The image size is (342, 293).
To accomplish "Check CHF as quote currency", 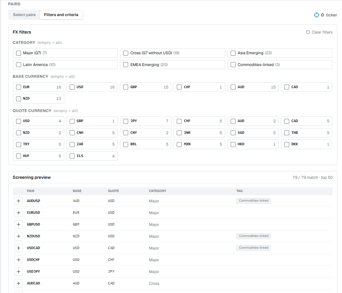I will coord(179,121).
